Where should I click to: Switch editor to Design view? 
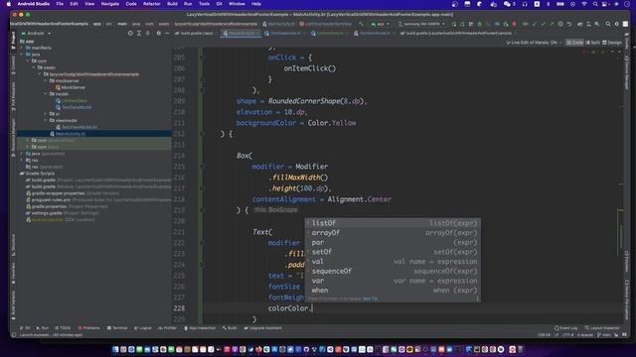pos(612,43)
